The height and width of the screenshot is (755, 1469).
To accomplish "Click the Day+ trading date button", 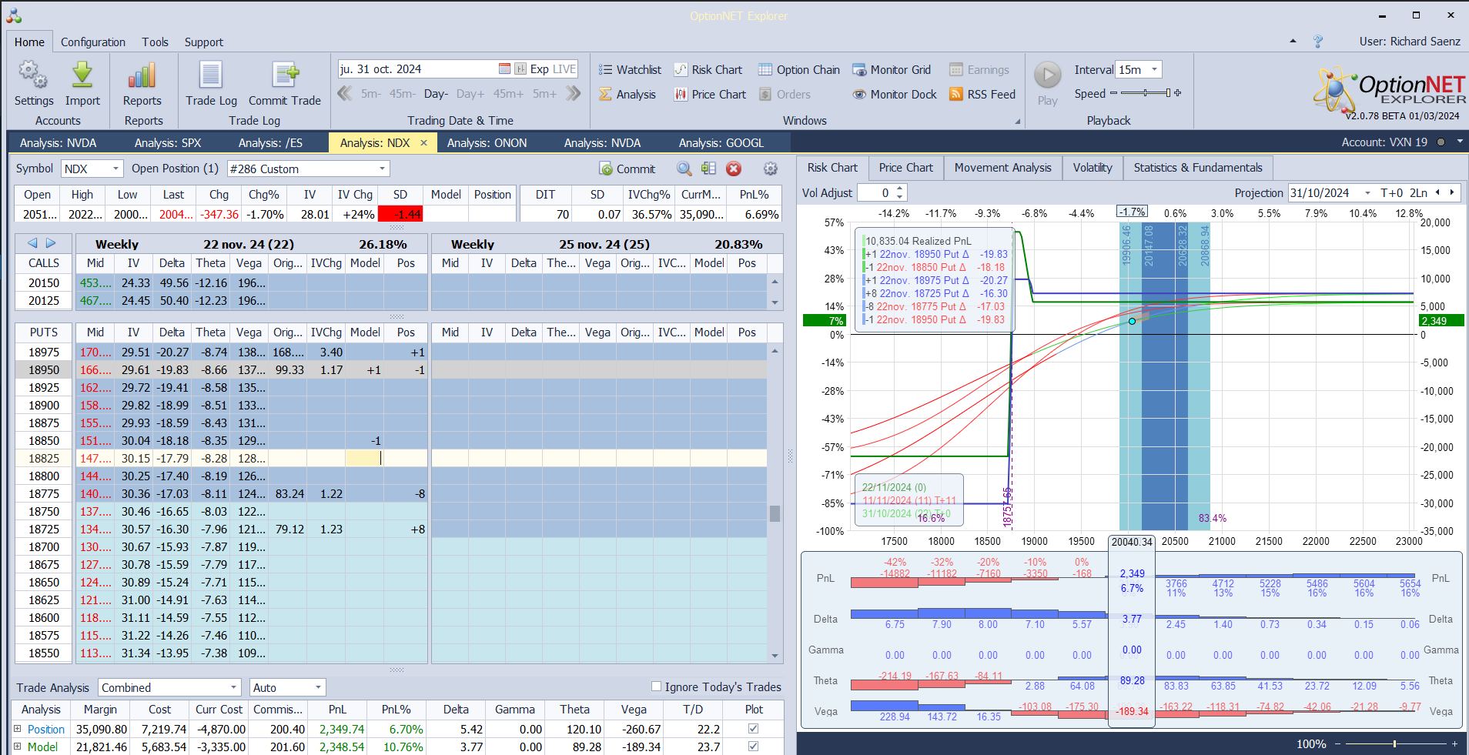I will [x=470, y=94].
